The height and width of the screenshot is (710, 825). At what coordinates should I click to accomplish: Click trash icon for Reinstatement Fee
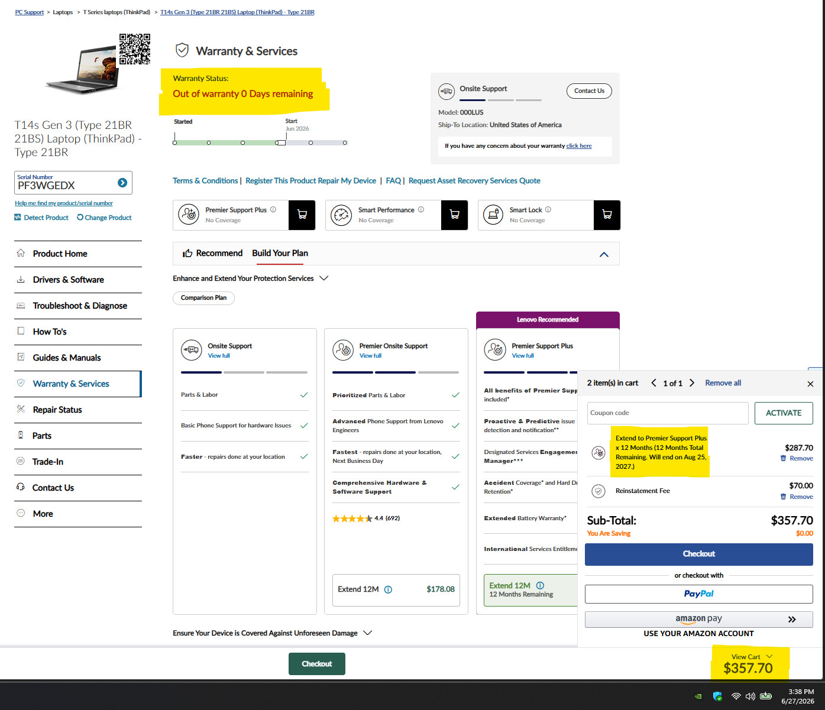(783, 497)
